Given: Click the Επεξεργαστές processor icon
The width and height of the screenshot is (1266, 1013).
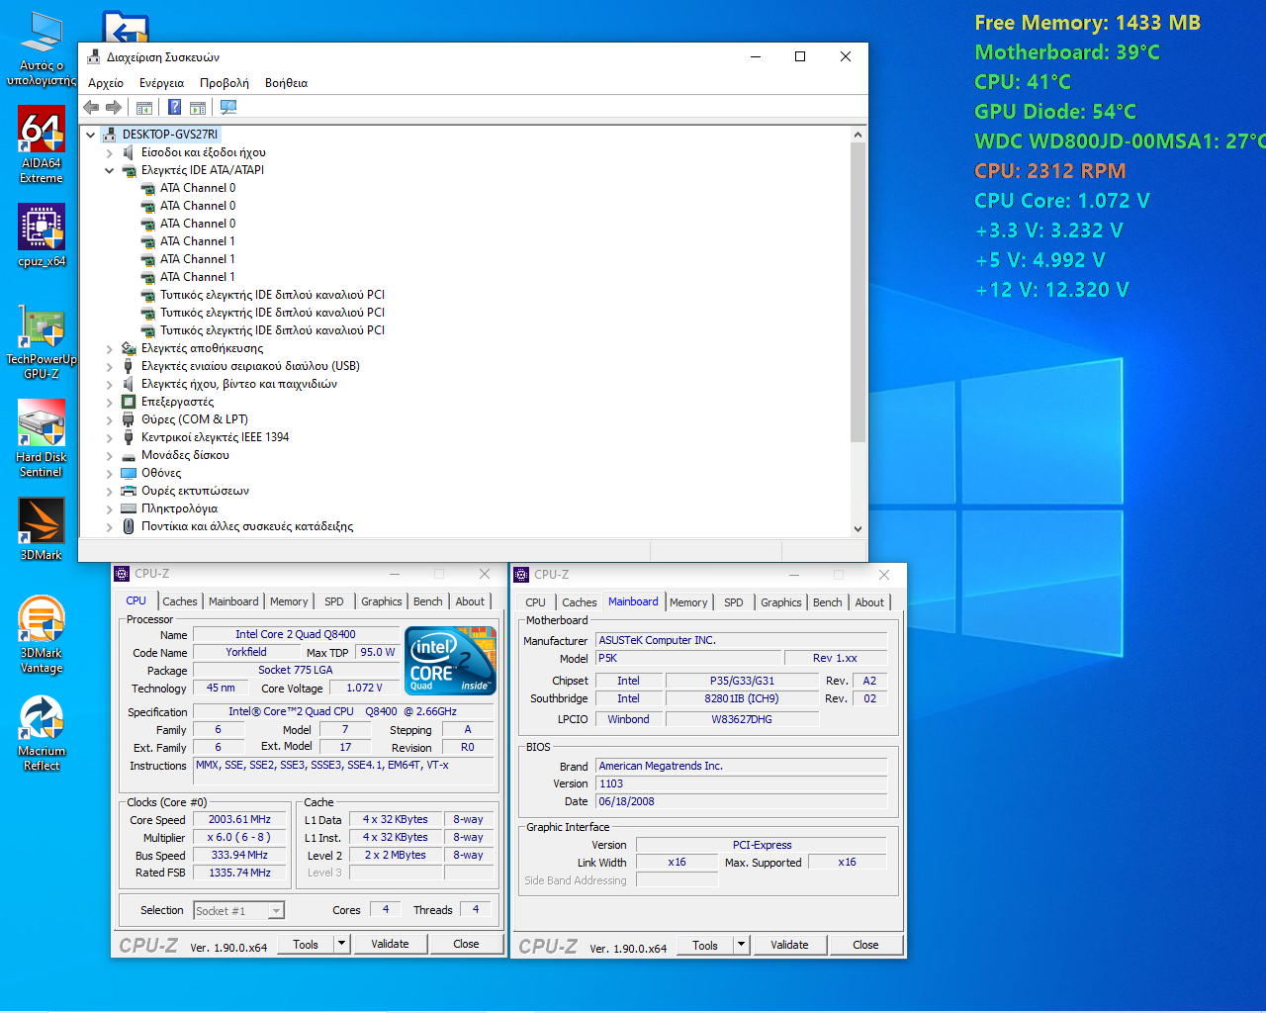Looking at the screenshot, I should [129, 402].
